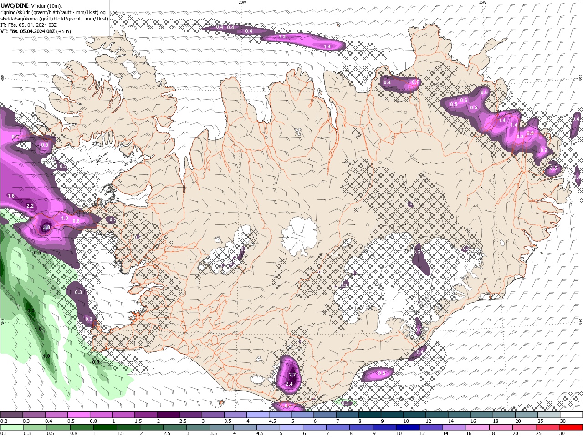Pick the light pink 16 mm rain swatch
The image size is (583, 437).
[478, 427]
